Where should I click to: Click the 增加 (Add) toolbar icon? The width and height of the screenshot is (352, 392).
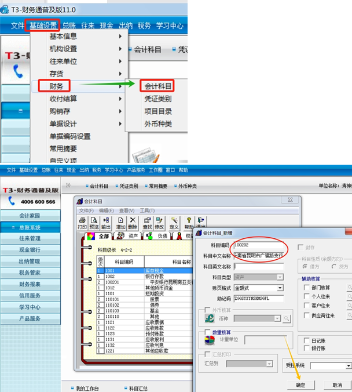[x=120, y=223]
